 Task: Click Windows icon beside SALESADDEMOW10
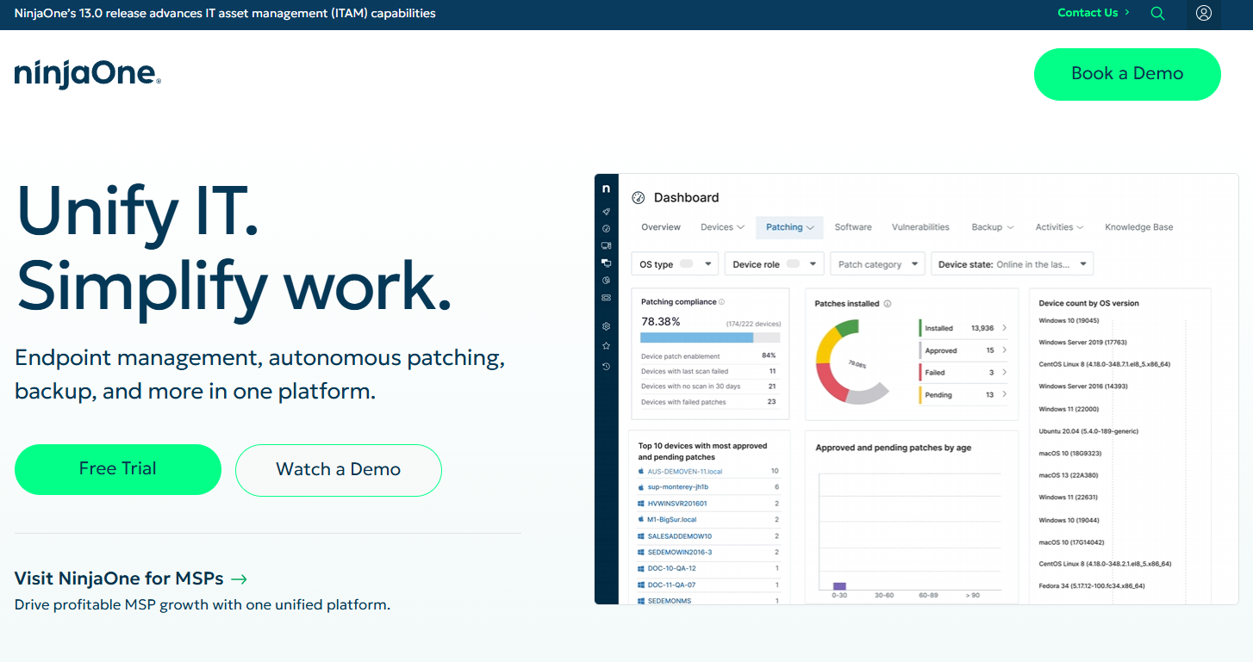(x=641, y=536)
